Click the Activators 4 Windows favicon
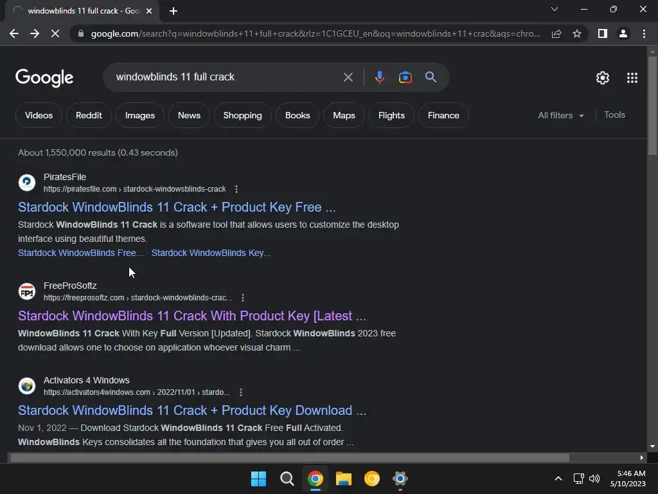 (x=27, y=386)
